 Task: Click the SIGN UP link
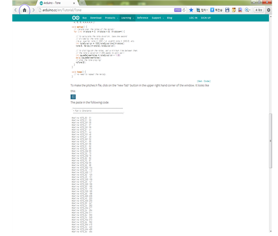206,18
